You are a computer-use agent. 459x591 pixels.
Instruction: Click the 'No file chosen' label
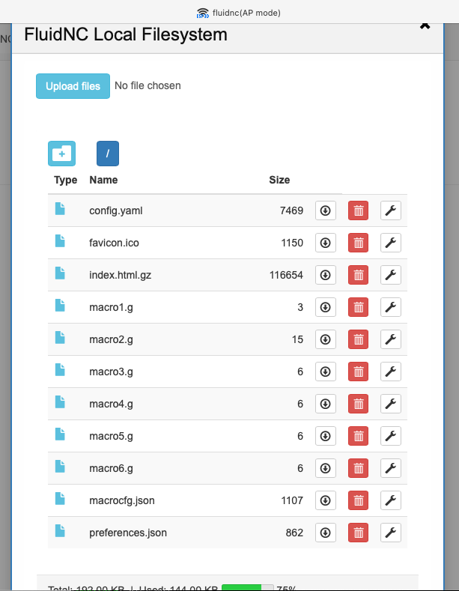148,85
